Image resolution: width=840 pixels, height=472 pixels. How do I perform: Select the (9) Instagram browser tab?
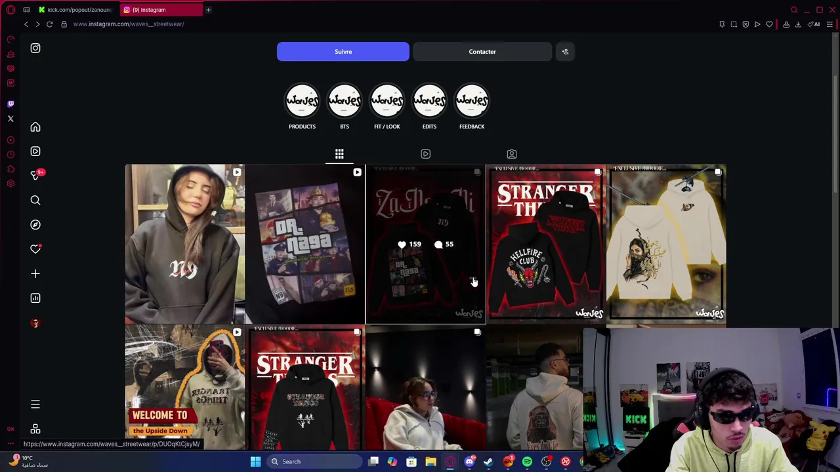pos(161,10)
